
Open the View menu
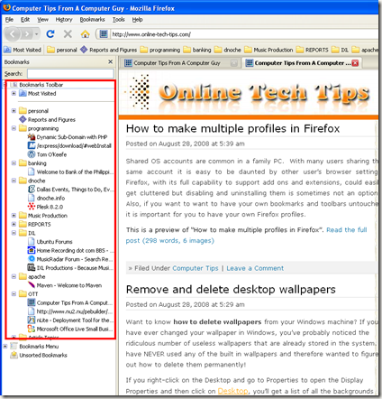point(42,20)
